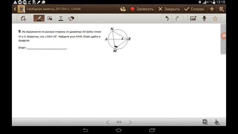Click the problem number 9 text
This screenshot has height=134, width=238.
pos(20,31)
